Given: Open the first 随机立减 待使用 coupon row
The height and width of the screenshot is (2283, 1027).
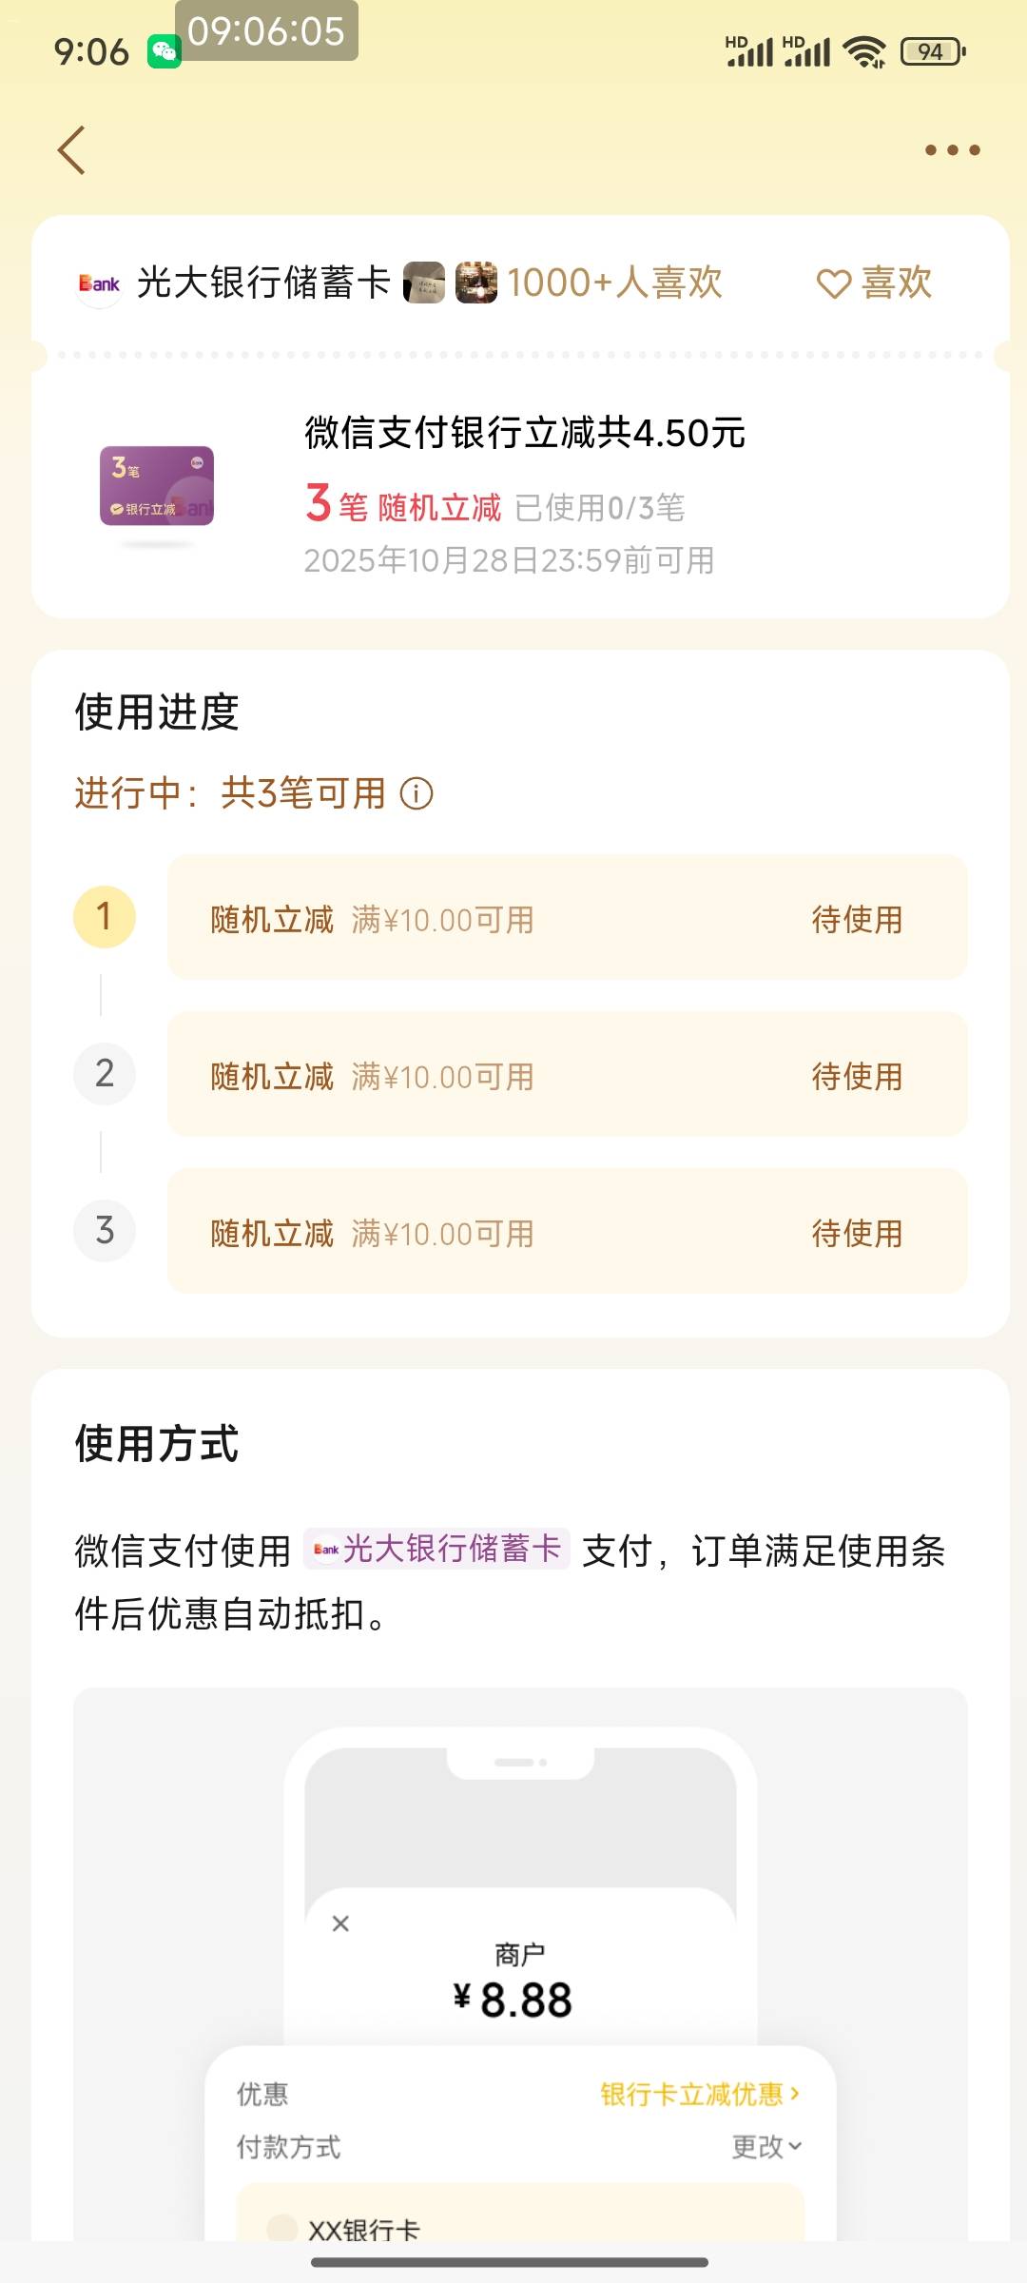Looking at the screenshot, I should [x=567, y=918].
